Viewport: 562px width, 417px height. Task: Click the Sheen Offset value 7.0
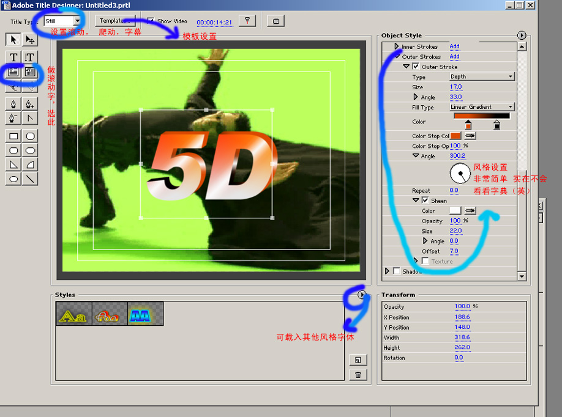coord(454,251)
